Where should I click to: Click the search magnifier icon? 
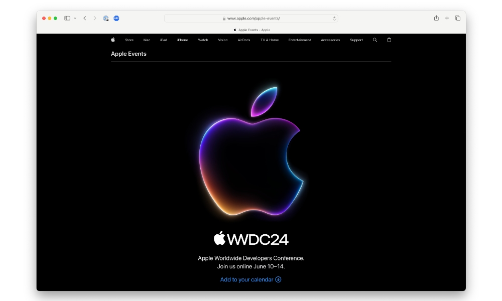375,40
